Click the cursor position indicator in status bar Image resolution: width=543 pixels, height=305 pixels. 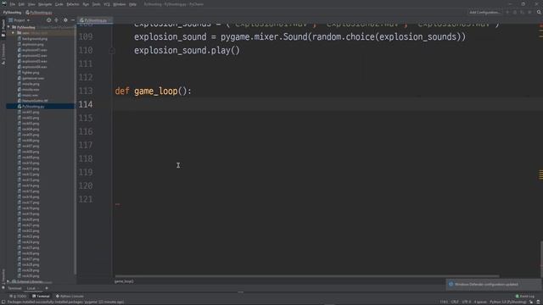444,302
